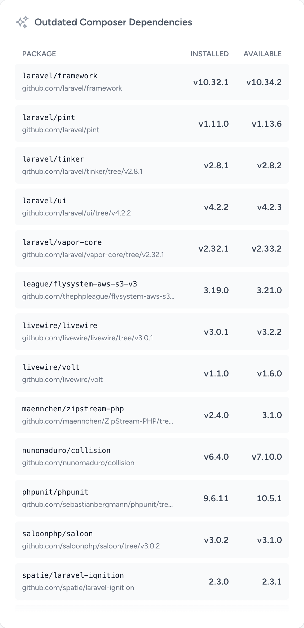Follow the sebastianbergmann phpunit GitHub link
The height and width of the screenshot is (628, 304).
tap(97, 504)
